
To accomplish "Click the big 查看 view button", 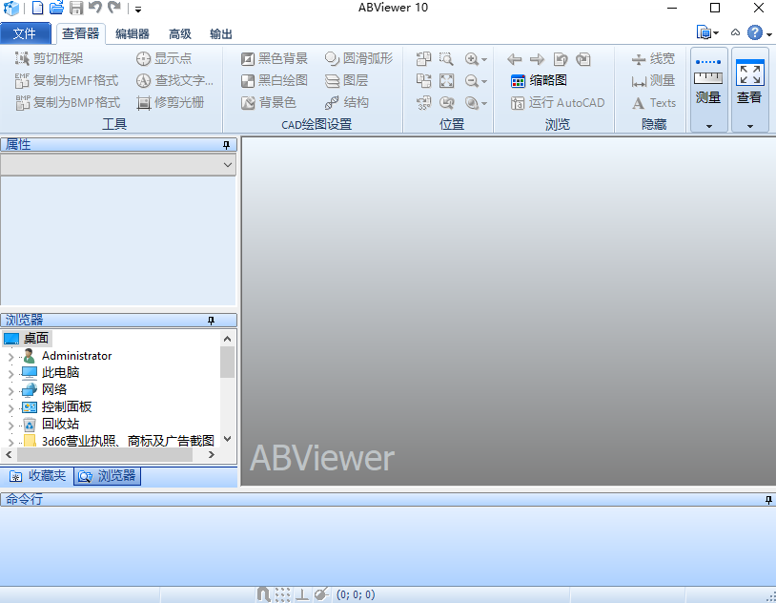I will [750, 86].
